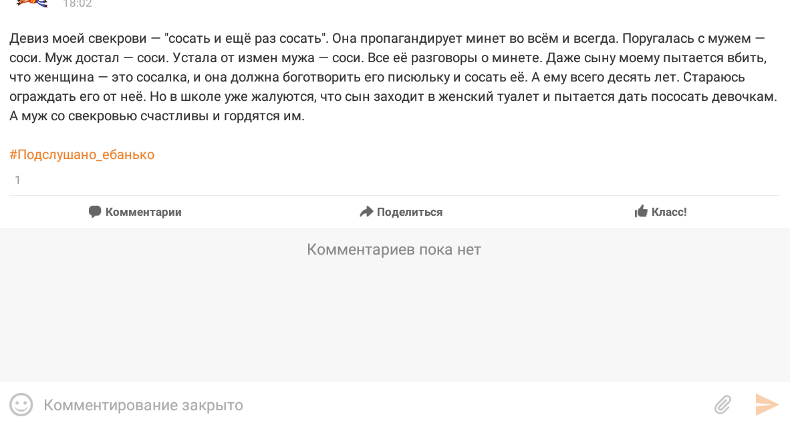Click the divider line above action buttons

[x=394, y=195]
